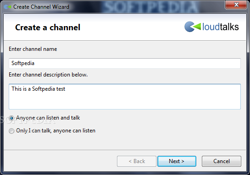Click the loudtalks logo in header
The width and height of the screenshot is (250, 175).
pos(211,27)
